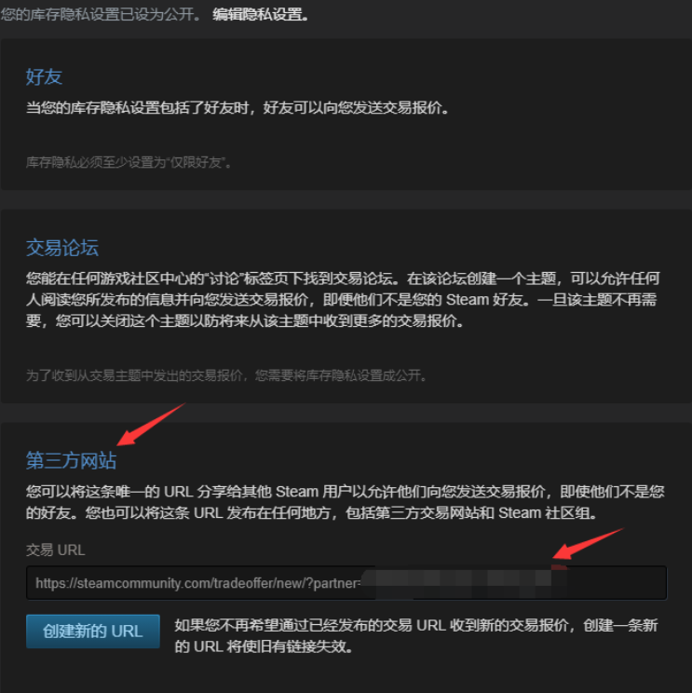The height and width of the screenshot is (693, 692).
Task: Click empty right end of trade URL box
Action: tap(617, 582)
